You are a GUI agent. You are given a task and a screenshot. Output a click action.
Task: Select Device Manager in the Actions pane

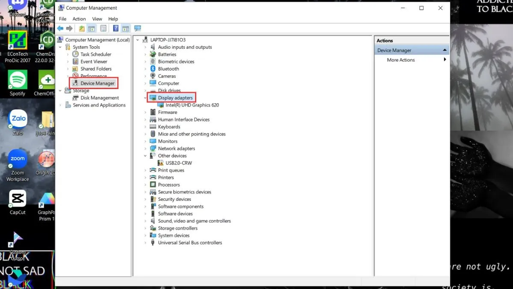click(394, 50)
